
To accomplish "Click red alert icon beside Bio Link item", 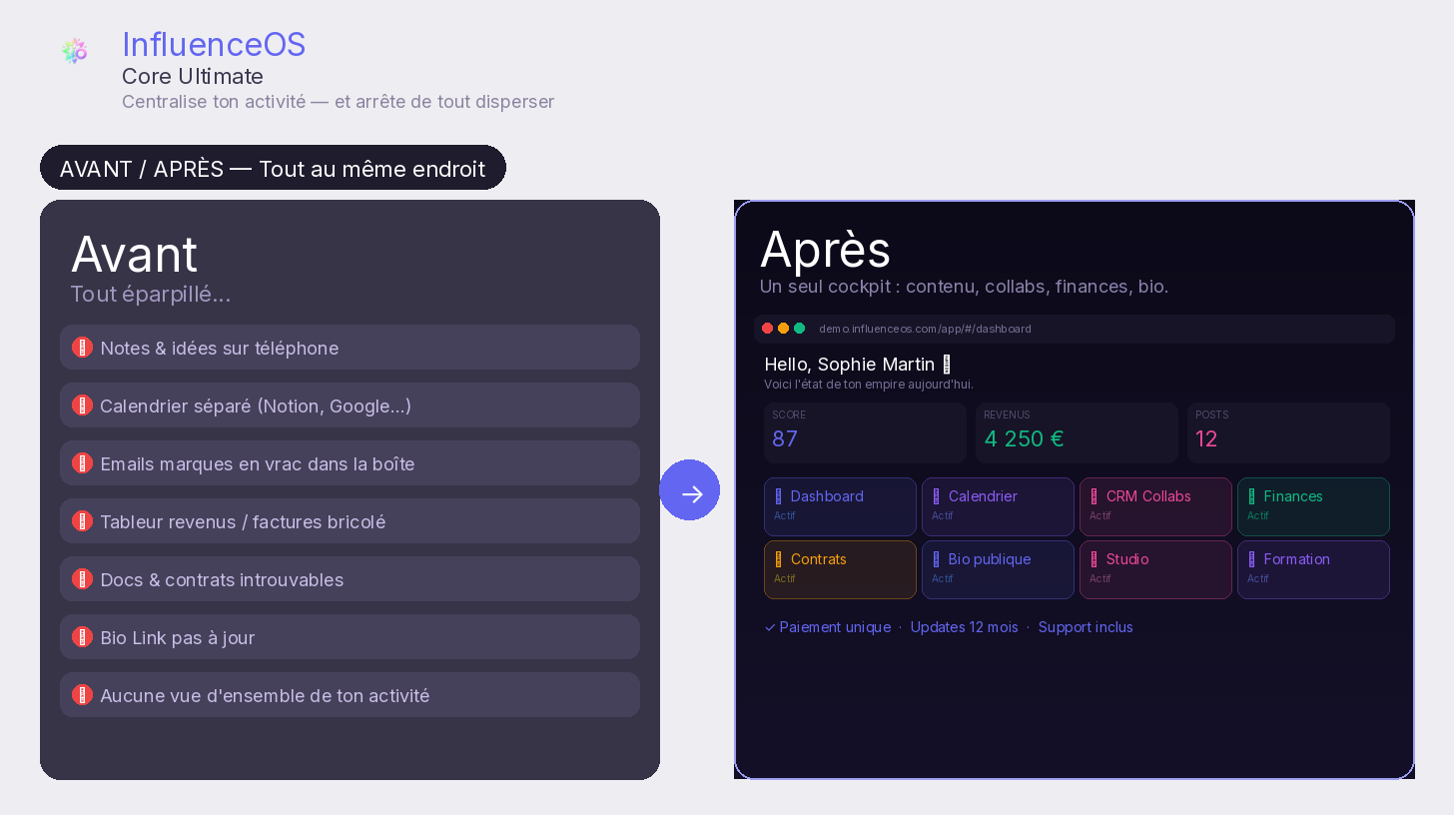I will pos(83,637).
